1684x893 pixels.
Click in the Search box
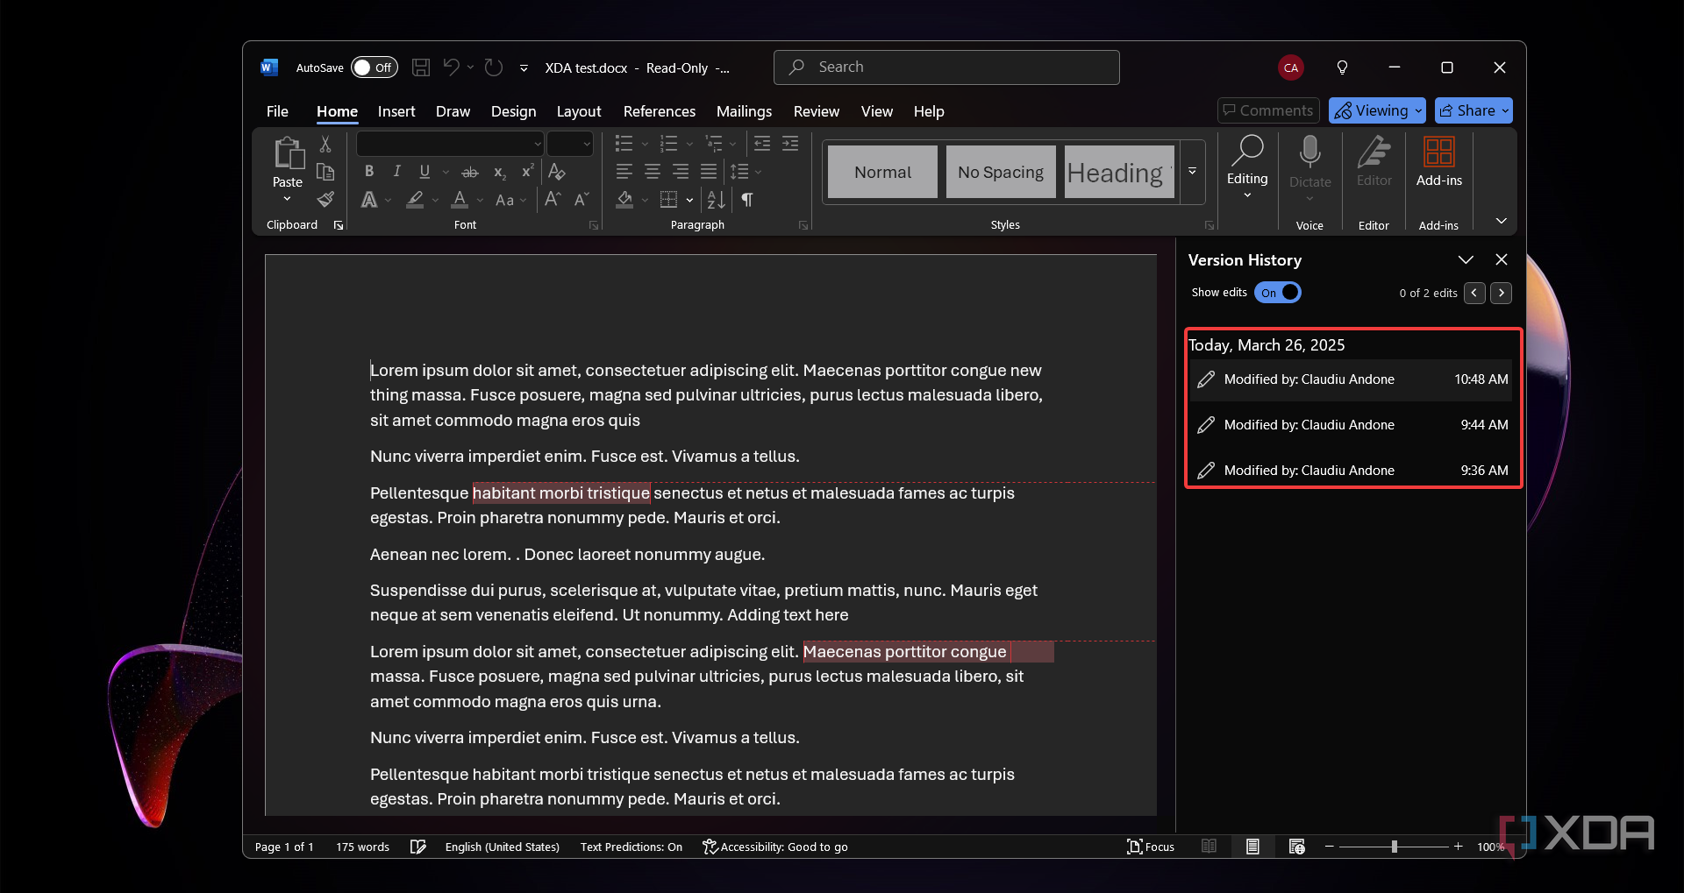coord(946,67)
